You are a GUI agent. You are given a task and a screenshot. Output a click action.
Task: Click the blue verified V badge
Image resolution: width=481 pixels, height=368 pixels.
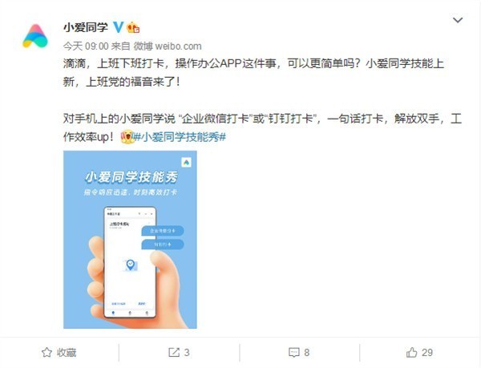point(119,27)
